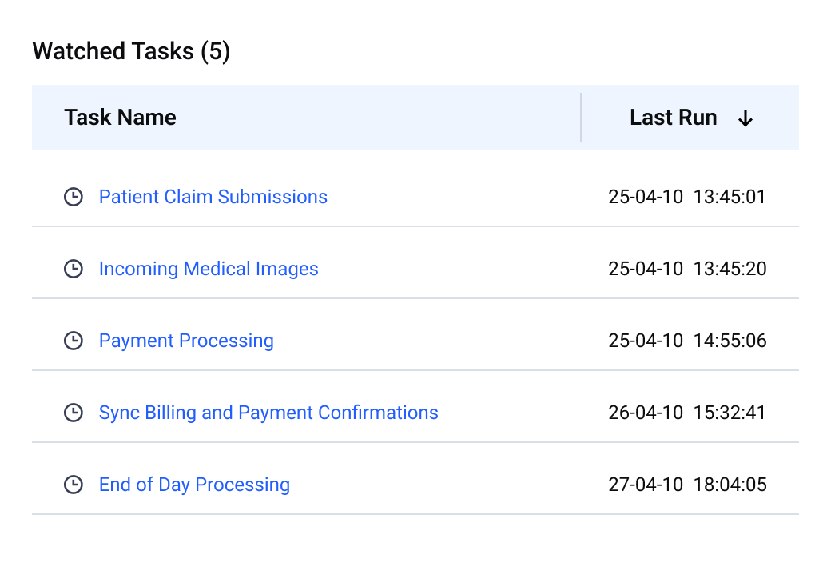Open Incoming Medical Images task link
The height and width of the screenshot is (563, 831).
coord(209,269)
